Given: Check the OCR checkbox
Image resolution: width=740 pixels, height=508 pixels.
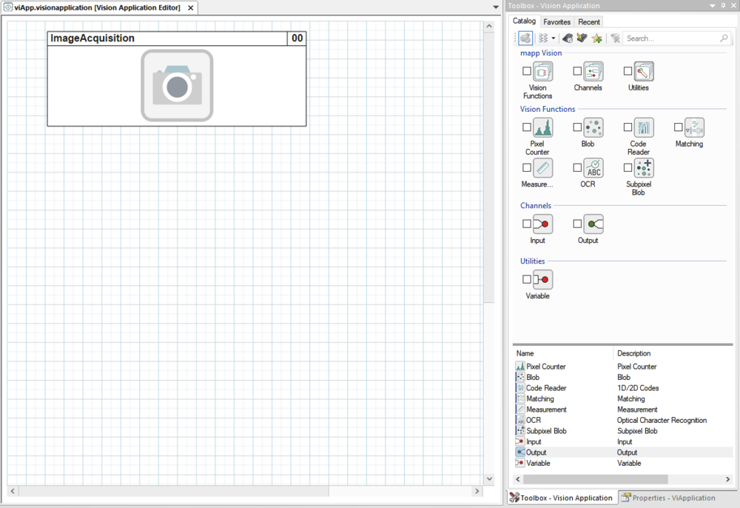Looking at the screenshot, I should (577, 167).
